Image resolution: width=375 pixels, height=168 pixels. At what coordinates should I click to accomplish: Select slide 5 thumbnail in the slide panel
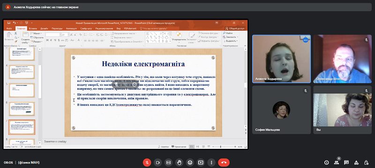pos(22,90)
